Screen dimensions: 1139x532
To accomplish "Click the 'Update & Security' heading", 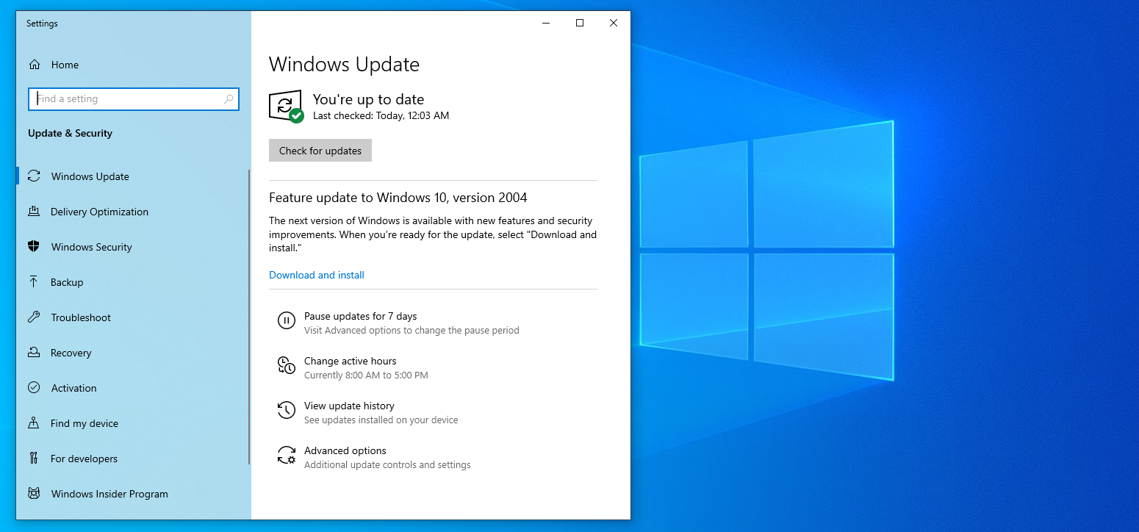I will (70, 133).
